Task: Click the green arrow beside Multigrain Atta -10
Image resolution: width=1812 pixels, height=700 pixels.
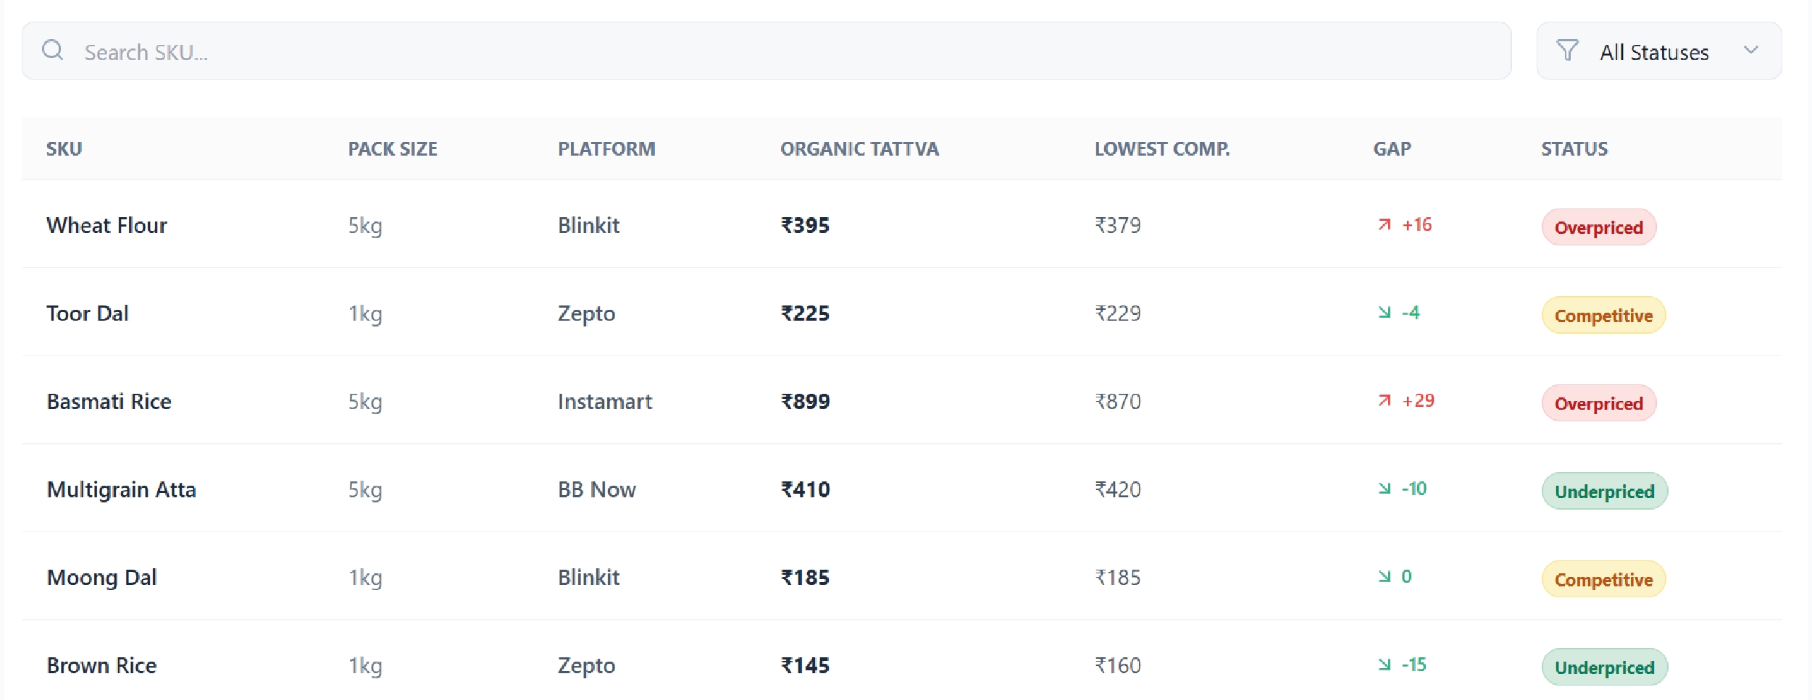Action: (x=1384, y=489)
